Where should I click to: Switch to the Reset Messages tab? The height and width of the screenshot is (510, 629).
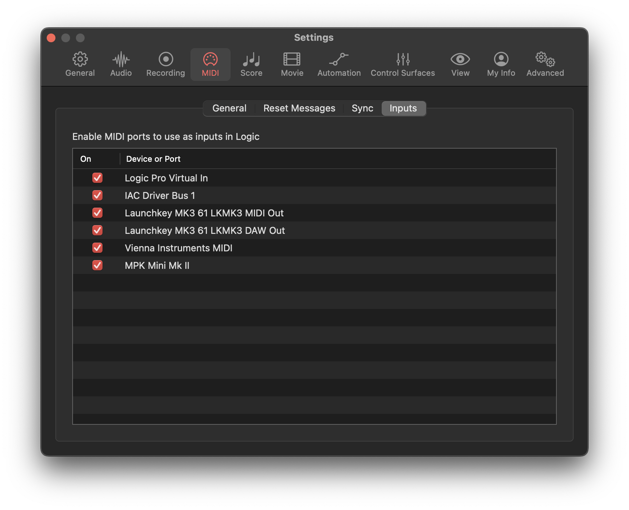click(299, 108)
